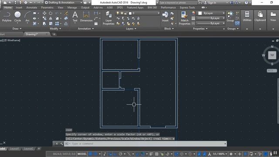Click the Group tool
This screenshot has height=157, width=279.
pyautogui.click(x=230, y=17)
